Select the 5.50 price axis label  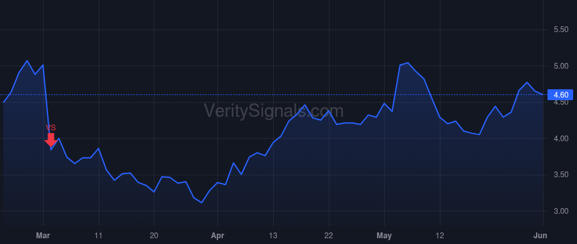(x=561, y=30)
